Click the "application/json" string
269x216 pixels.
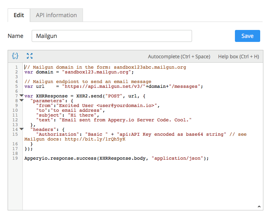[x=177, y=158]
